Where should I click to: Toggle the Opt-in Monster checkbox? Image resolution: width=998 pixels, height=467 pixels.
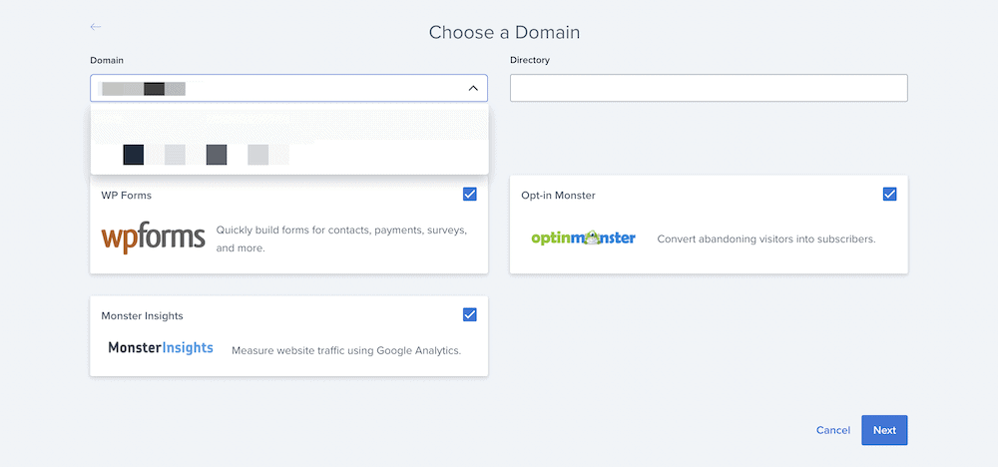click(890, 194)
